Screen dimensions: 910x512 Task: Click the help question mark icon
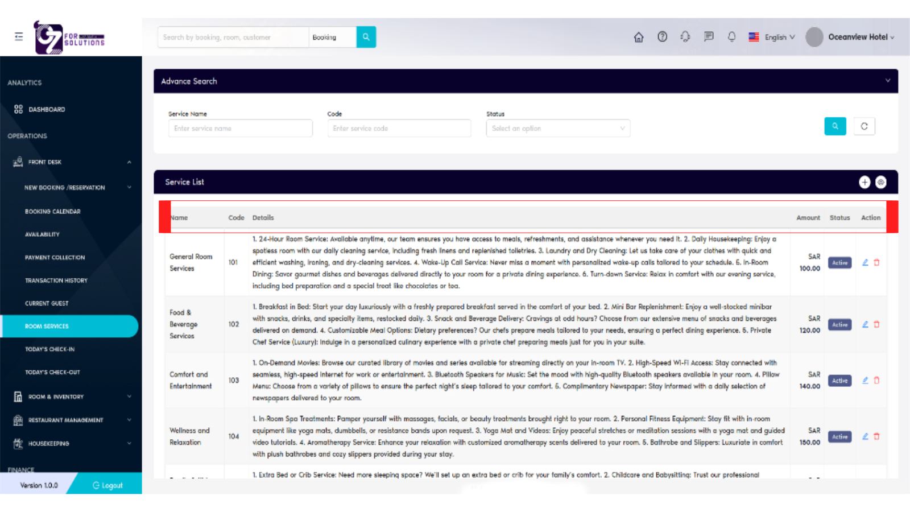(662, 36)
